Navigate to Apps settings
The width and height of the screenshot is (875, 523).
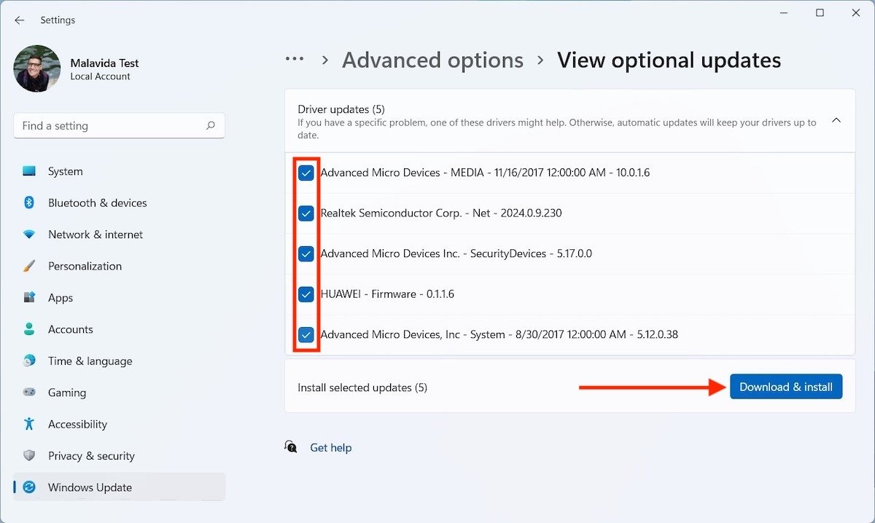click(x=119, y=298)
